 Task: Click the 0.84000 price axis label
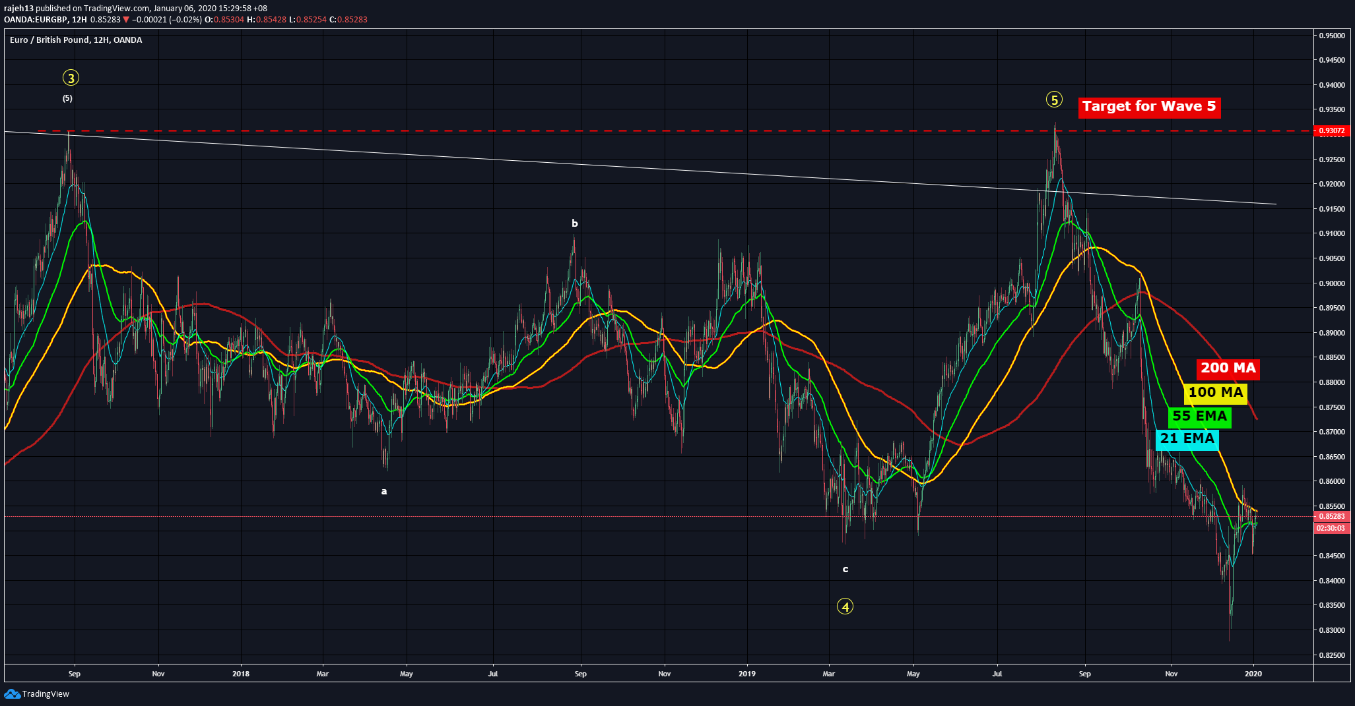1331,581
